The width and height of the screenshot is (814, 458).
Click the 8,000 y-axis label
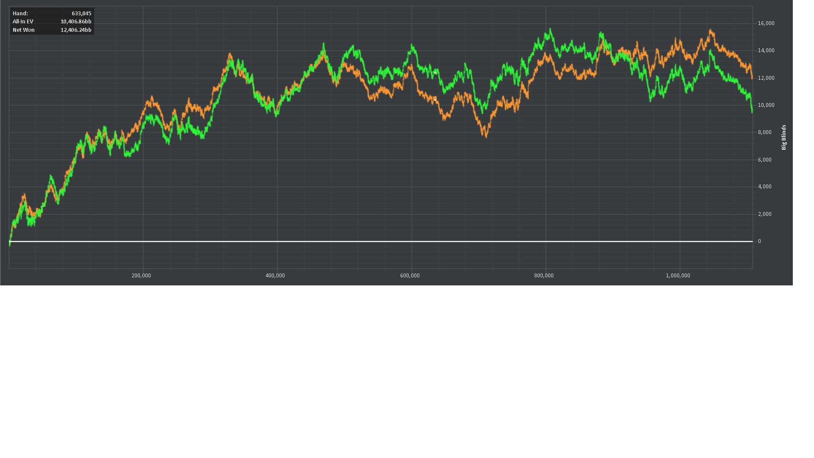click(765, 132)
